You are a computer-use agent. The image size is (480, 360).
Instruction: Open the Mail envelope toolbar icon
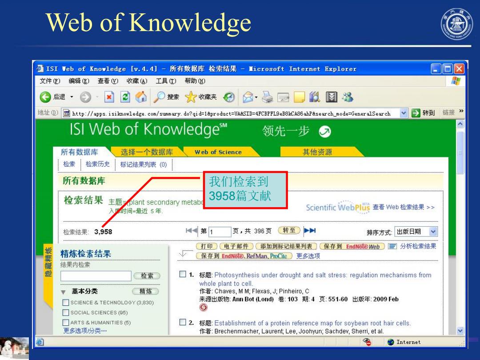(248, 97)
